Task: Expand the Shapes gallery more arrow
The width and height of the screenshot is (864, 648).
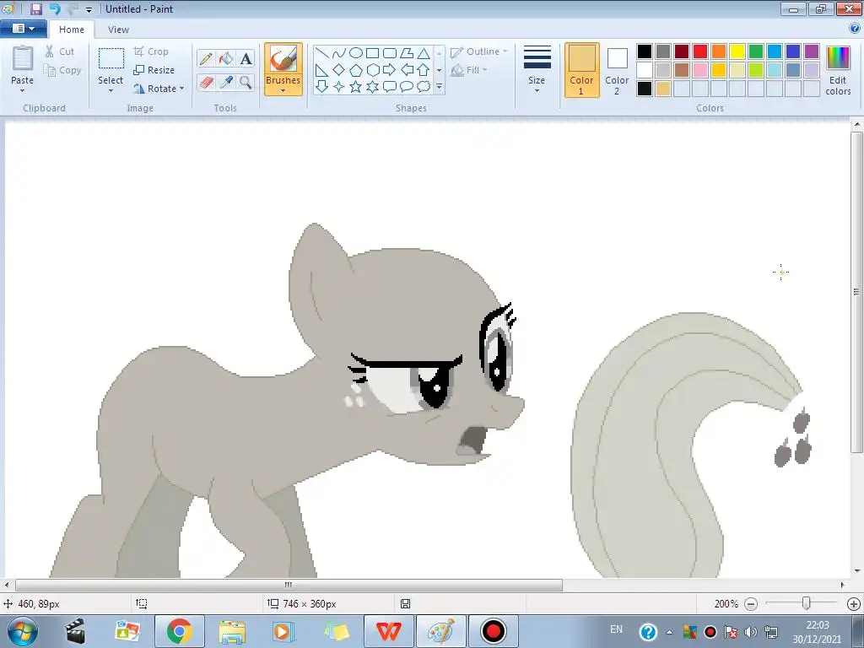Action: coord(439,87)
